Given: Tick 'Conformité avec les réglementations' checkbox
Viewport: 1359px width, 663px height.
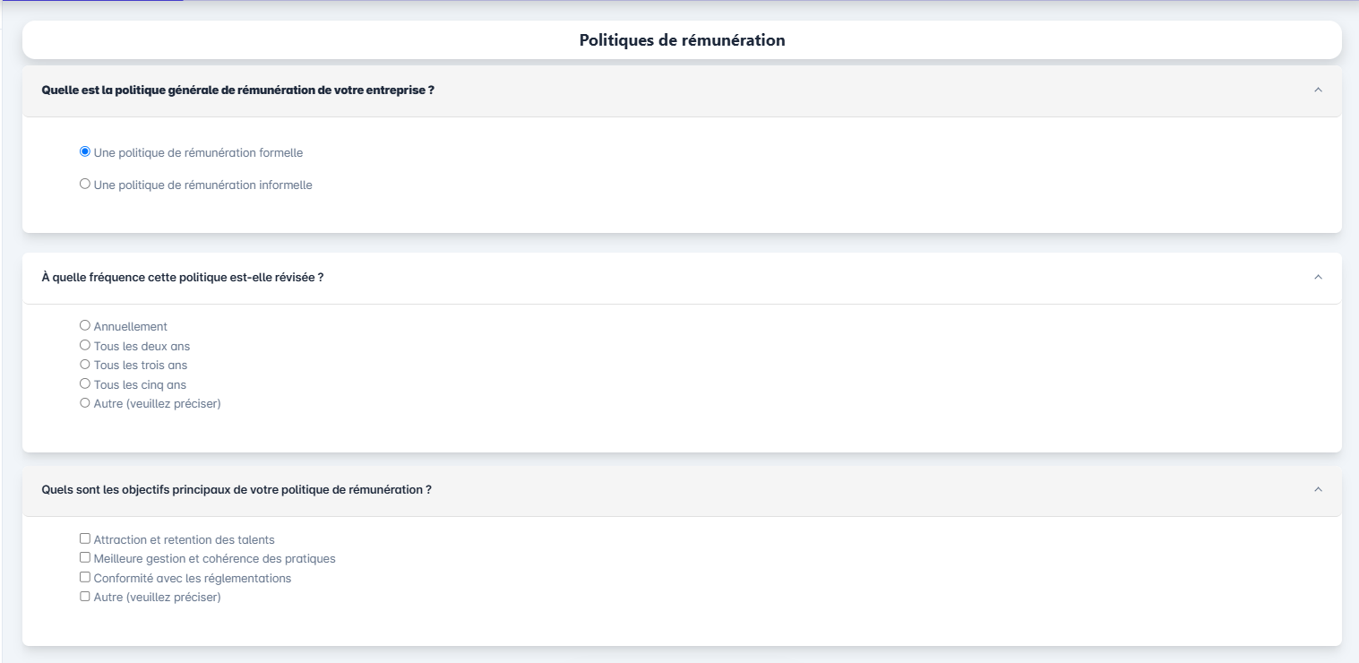Looking at the screenshot, I should click(85, 577).
